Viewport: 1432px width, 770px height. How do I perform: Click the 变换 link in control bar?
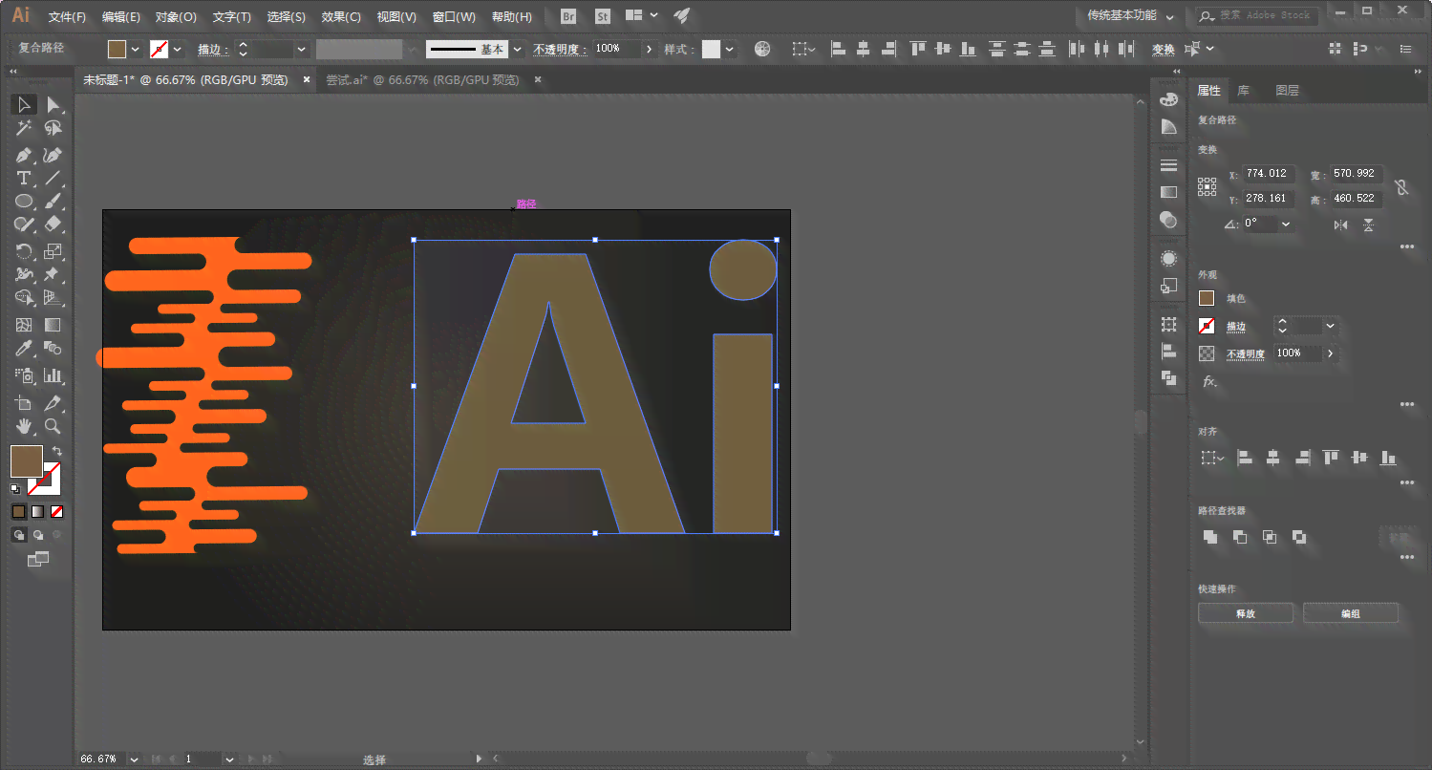pos(1163,50)
